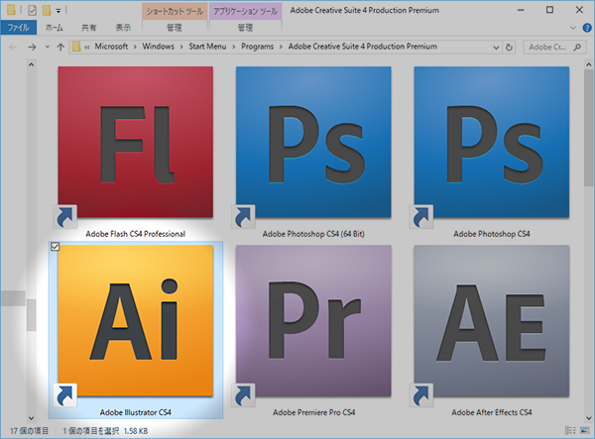Select the Adobe After Effects CS4 icon
The height and width of the screenshot is (439, 595).
click(492, 321)
